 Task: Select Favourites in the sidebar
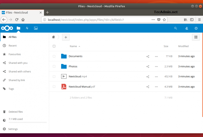15,54
